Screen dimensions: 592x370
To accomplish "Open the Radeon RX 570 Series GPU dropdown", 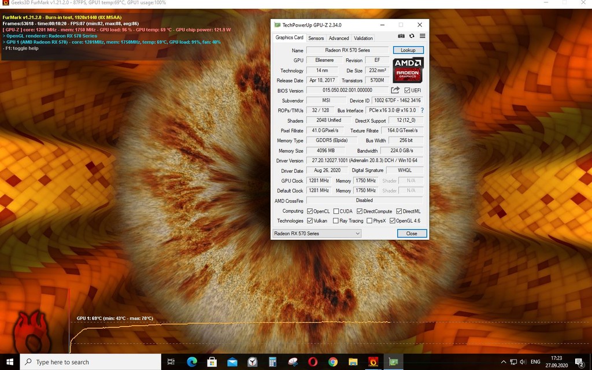I will [317, 234].
